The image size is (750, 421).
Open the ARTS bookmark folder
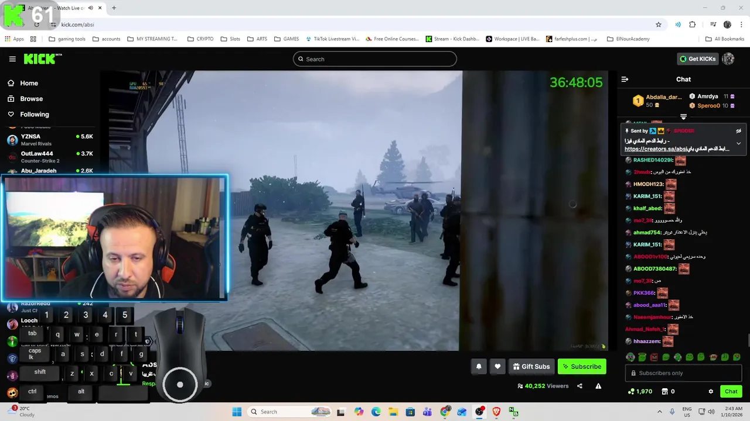pyautogui.click(x=257, y=39)
